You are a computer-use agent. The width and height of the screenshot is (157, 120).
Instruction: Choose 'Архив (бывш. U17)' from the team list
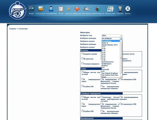(111, 45)
